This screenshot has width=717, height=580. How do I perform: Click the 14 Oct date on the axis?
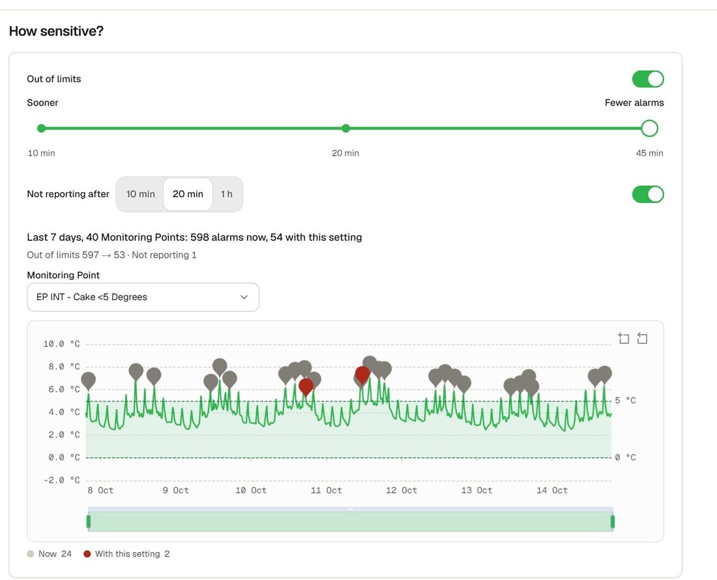[x=552, y=490]
